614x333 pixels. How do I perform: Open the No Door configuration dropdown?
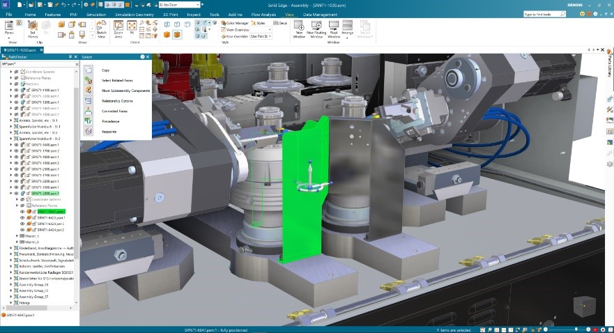(198, 5)
